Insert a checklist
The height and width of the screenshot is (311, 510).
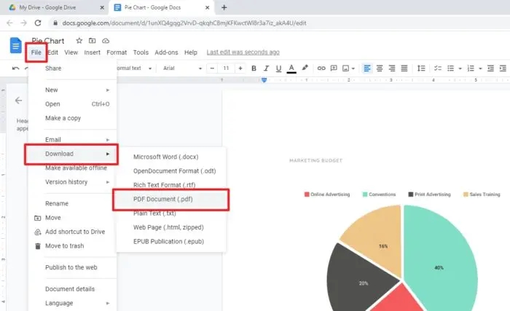pyautogui.click(x=438, y=68)
